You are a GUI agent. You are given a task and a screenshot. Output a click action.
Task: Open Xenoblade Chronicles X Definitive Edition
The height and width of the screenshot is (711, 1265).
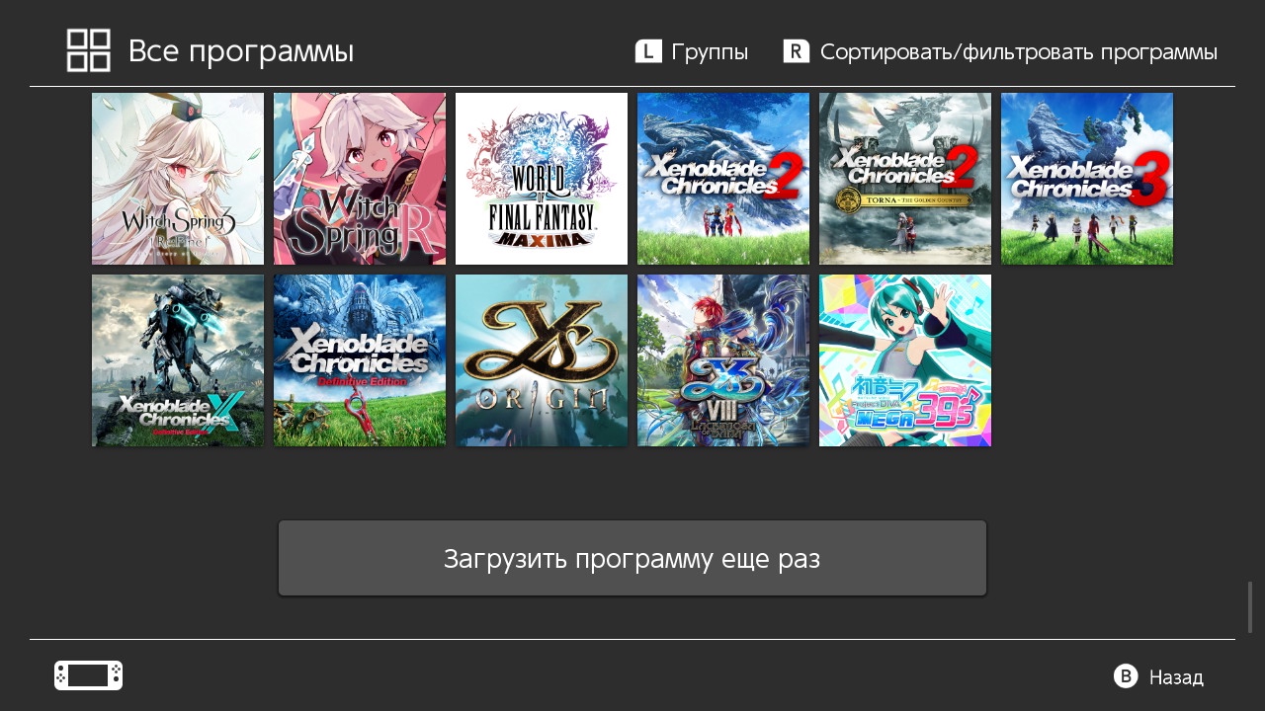(178, 360)
